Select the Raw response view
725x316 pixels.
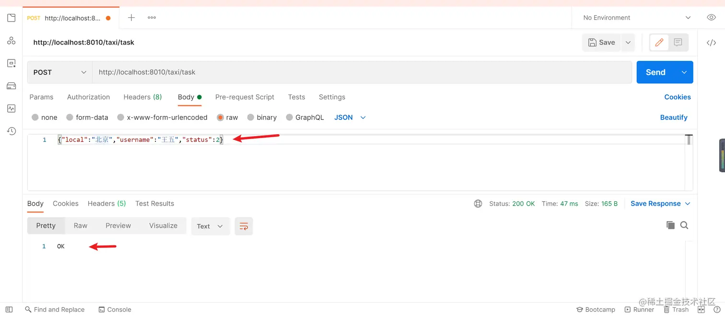pyautogui.click(x=81, y=226)
